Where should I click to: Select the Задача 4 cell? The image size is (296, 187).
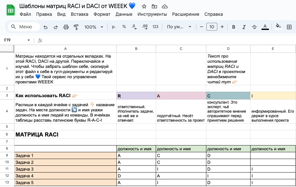[x=65, y=176]
